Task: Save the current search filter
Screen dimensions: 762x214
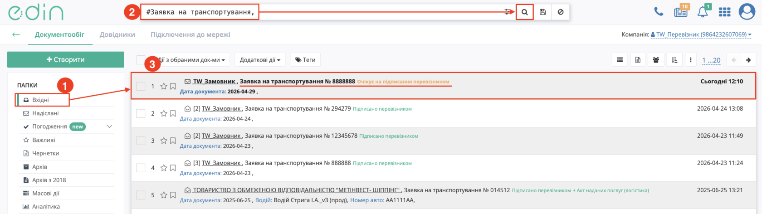Action: tap(542, 12)
